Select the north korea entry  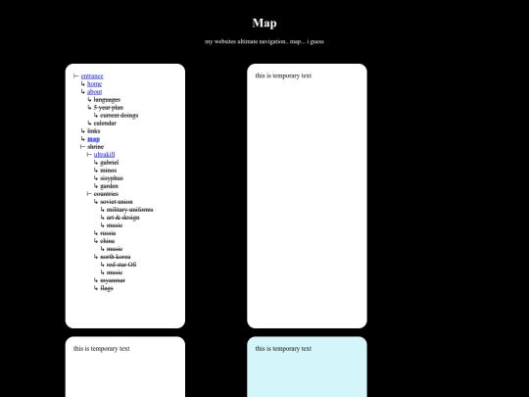click(x=116, y=257)
